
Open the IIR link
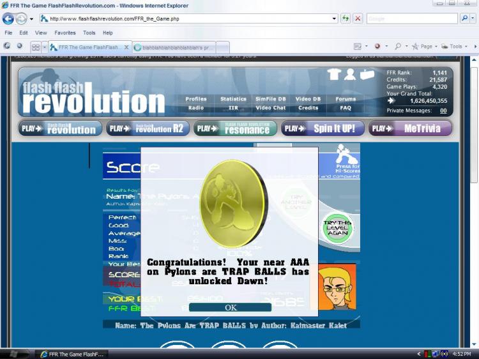pyautogui.click(x=233, y=108)
